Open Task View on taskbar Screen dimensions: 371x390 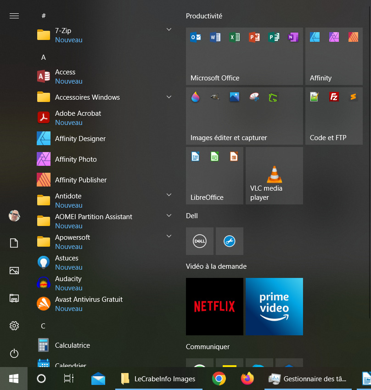[x=68, y=379]
